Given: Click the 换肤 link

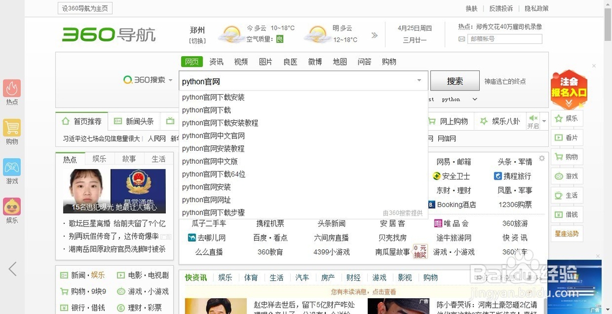Looking at the screenshot, I should tap(471, 9).
